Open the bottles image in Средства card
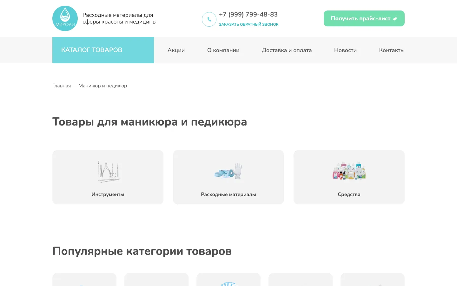This screenshot has width=457, height=286. tap(349, 171)
